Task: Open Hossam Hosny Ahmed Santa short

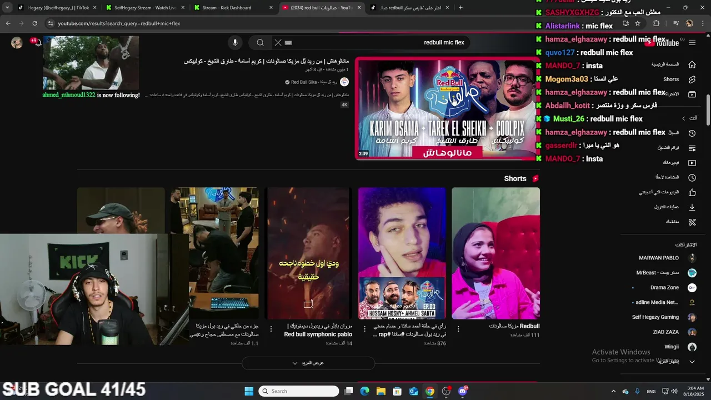Action: [x=402, y=253]
